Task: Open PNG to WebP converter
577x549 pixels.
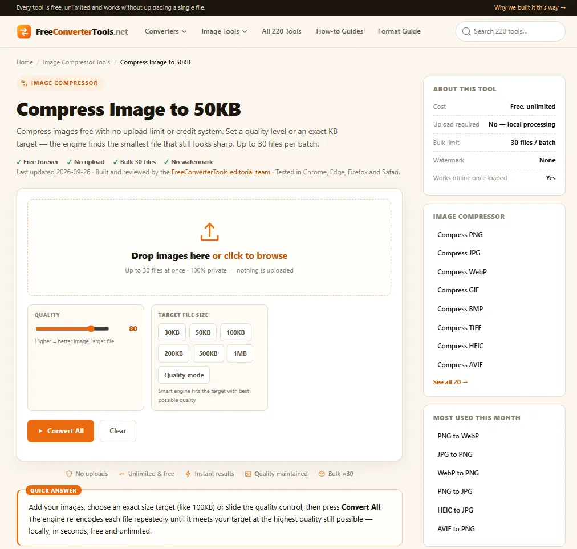Action: point(458,436)
